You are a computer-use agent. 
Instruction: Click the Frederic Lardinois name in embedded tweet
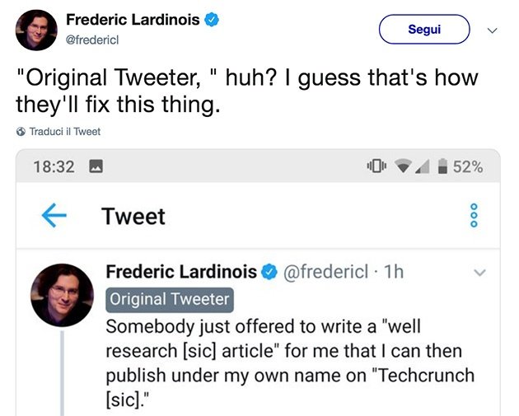180,272
